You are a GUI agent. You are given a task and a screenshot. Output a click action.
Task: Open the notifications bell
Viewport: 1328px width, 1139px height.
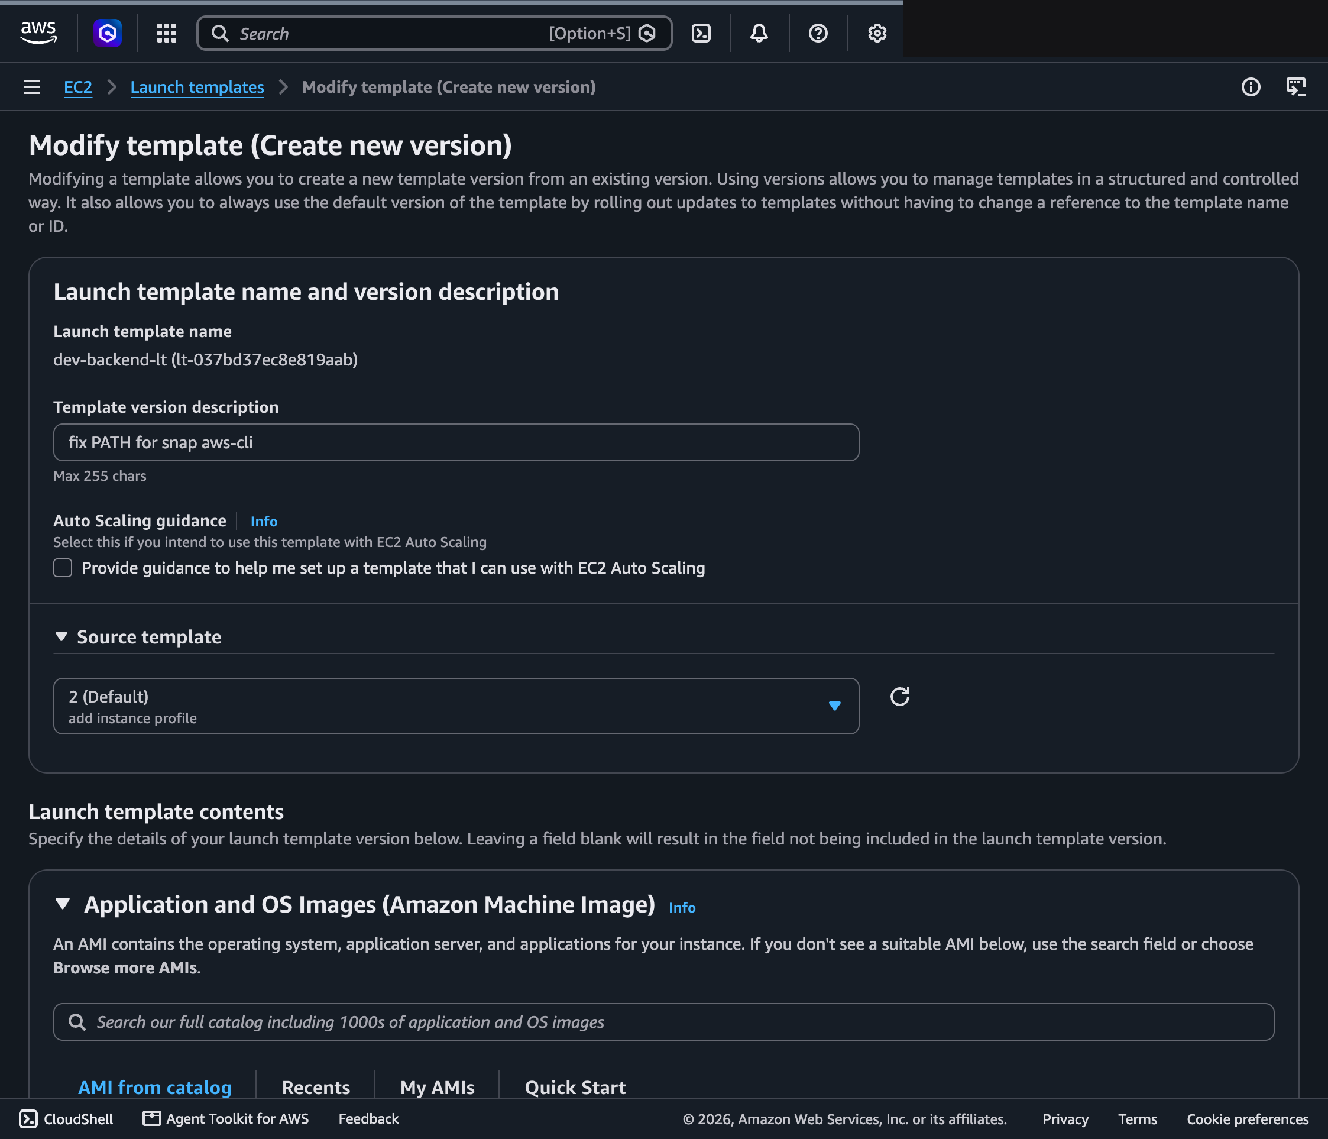click(760, 33)
